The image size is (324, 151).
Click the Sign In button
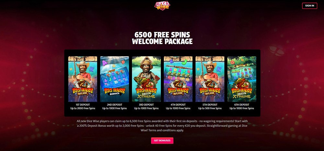[309, 6]
